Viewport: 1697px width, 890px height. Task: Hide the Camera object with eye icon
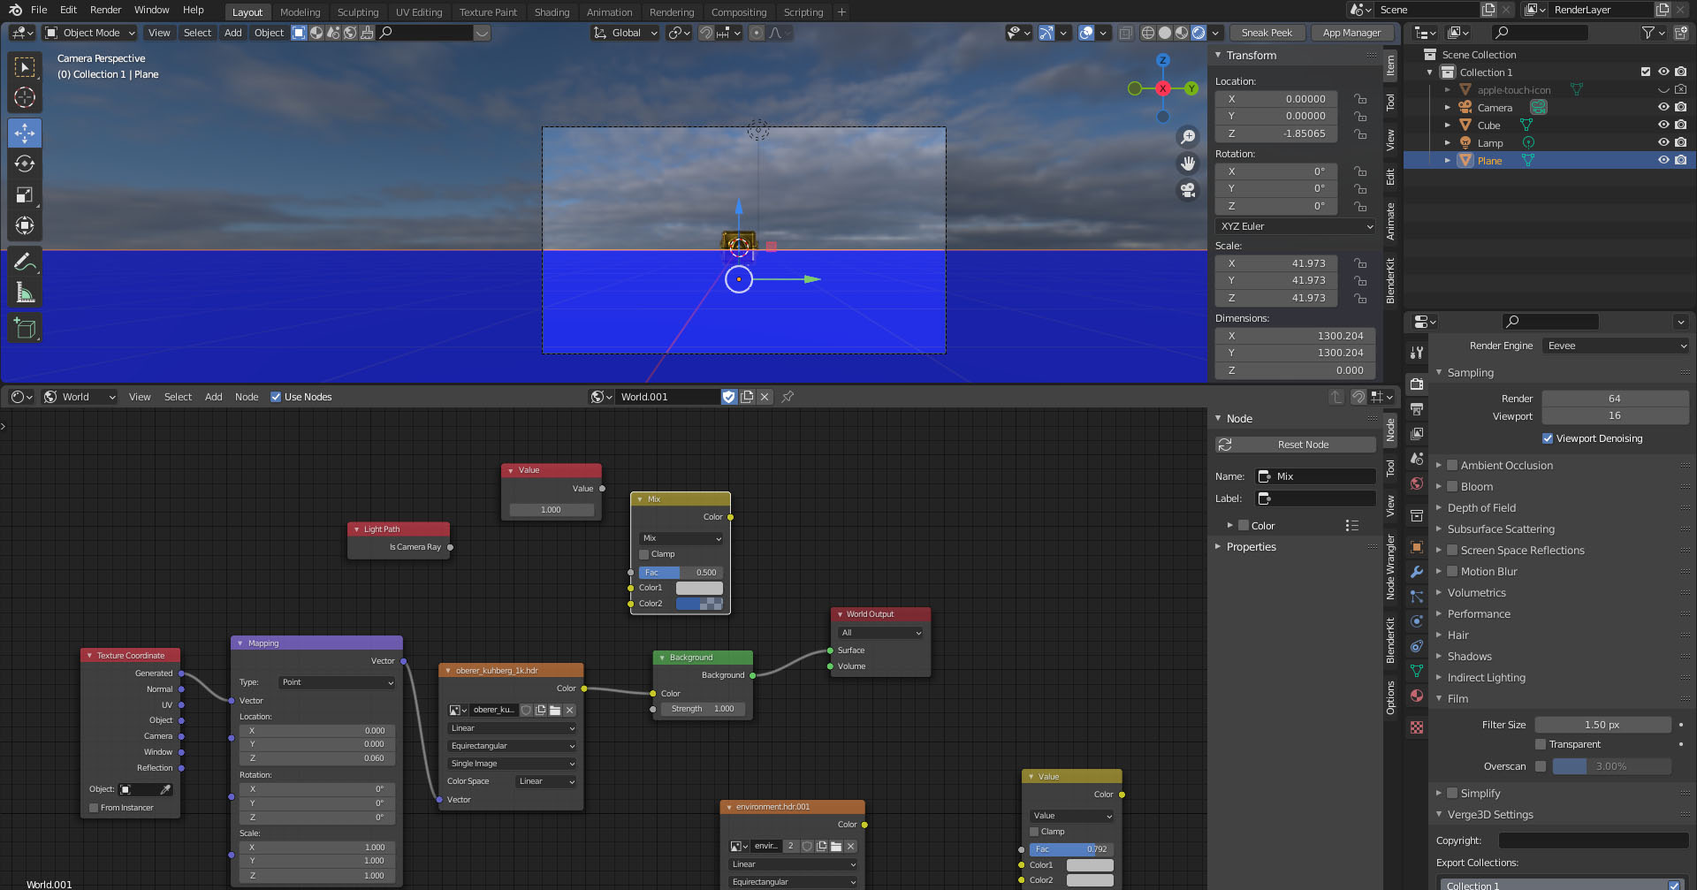pyautogui.click(x=1663, y=107)
